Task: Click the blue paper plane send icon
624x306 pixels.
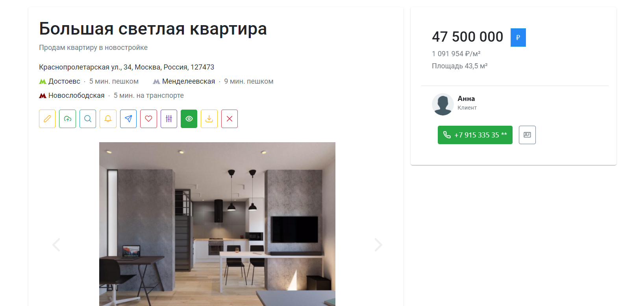Action: (x=128, y=119)
